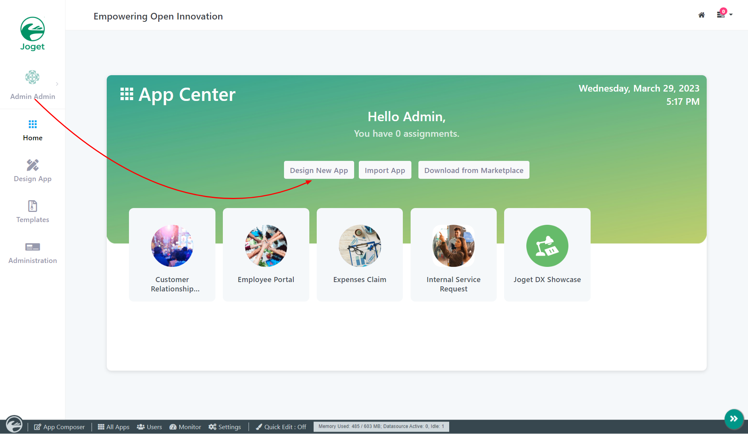The image size is (748, 434).
Task: Open Templates from the sidebar
Action: coord(33,212)
